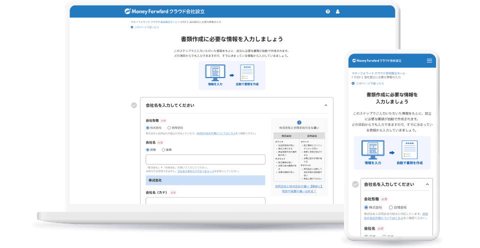
Task: Select 株式会社 radio button on the laptop form
Action: 147,127
